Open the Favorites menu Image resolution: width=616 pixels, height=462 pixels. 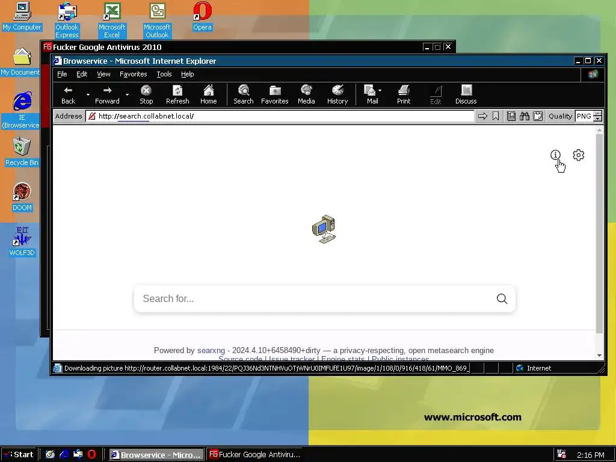[x=133, y=74]
